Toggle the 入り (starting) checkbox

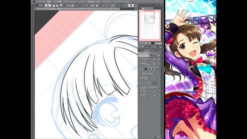click(x=141, y=91)
